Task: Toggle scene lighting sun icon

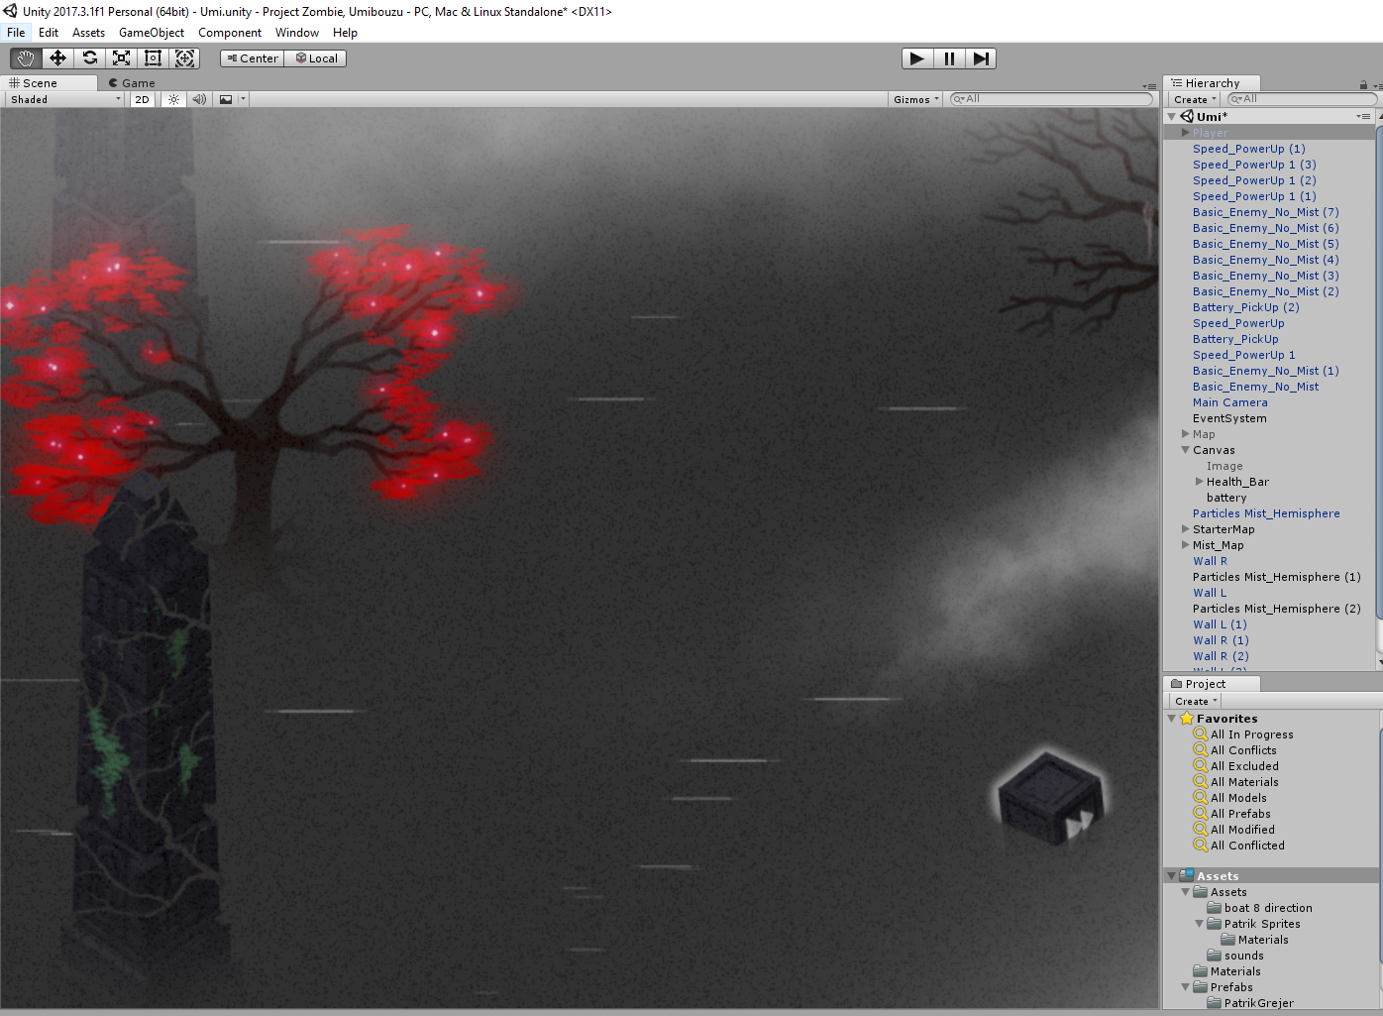Action: [x=173, y=99]
